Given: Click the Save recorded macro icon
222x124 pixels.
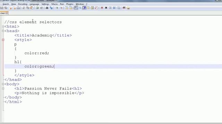Looking at the screenshot, I should tap(119, 8).
